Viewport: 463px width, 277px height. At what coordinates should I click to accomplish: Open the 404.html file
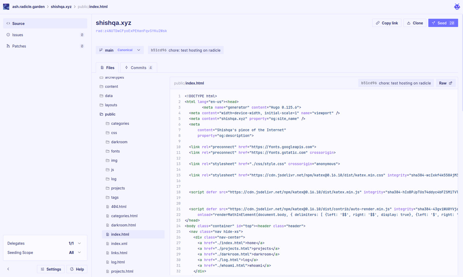[x=119, y=207]
